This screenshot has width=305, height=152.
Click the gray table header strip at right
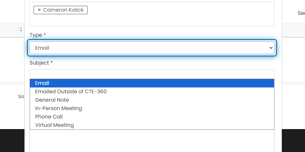[293, 30]
